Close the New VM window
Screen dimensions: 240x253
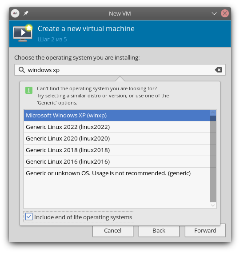tap(225, 13)
